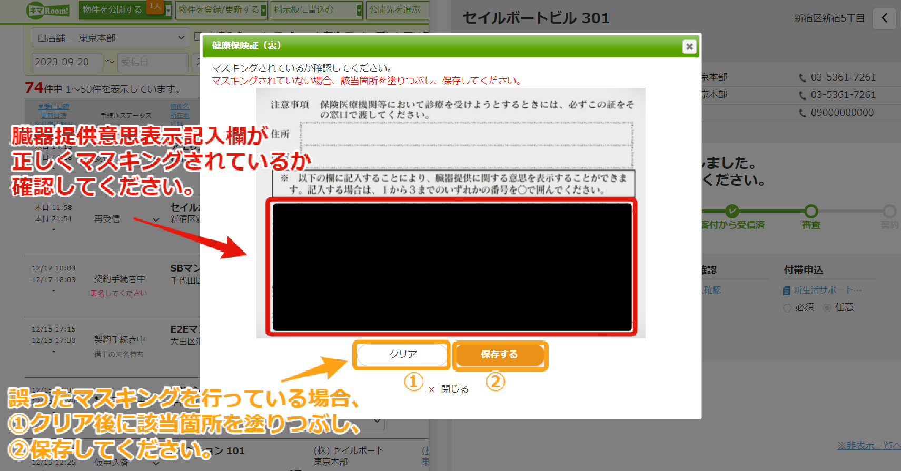The height and width of the screenshot is (471, 901).
Task: Open the 自店舗 - 東京本部 store dropdown
Action: point(110,38)
